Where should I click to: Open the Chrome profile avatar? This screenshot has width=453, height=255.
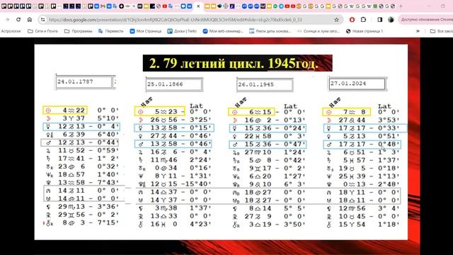click(x=391, y=20)
